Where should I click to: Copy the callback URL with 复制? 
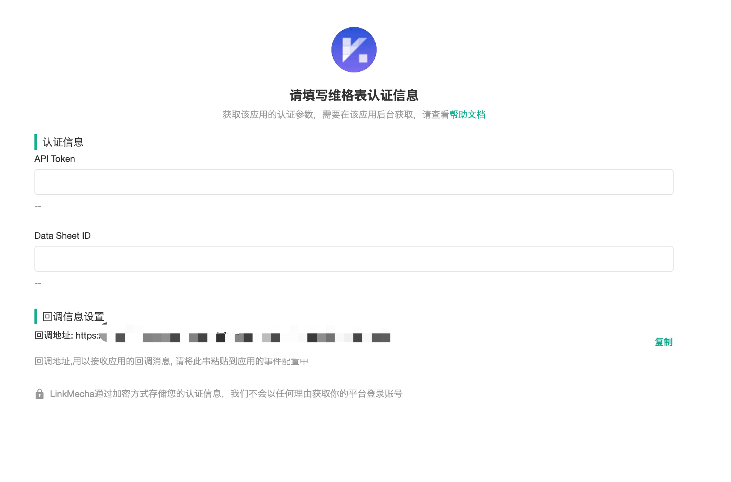click(664, 342)
